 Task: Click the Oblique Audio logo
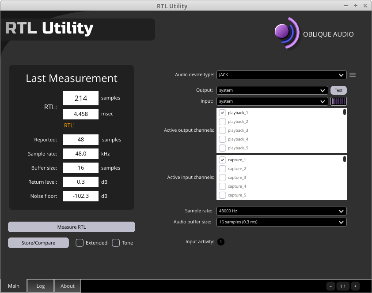click(287, 33)
